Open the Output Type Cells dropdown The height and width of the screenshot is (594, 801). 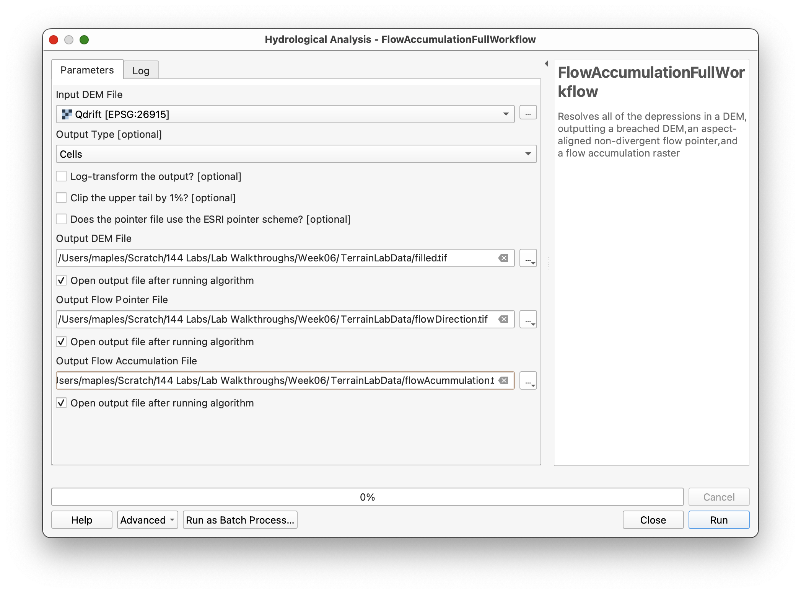point(528,154)
